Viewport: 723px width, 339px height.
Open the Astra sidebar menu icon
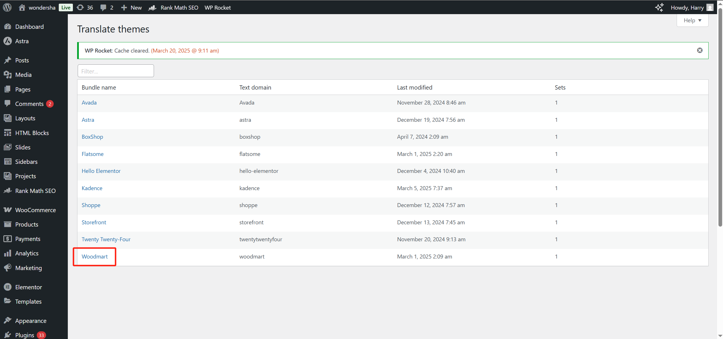coord(8,41)
